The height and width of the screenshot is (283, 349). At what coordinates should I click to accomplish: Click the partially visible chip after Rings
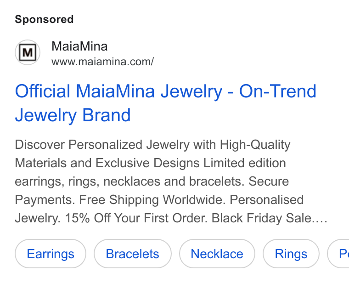[338, 254]
